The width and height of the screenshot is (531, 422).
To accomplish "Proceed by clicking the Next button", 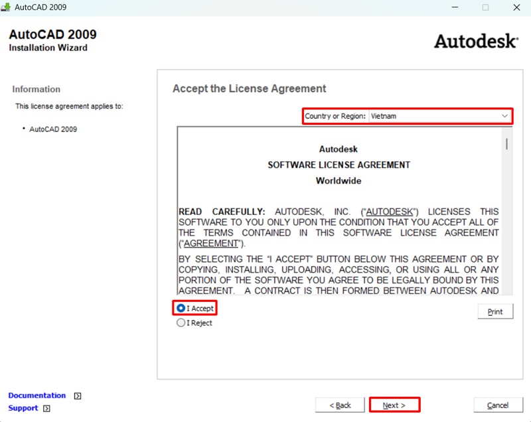I will coord(394,405).
